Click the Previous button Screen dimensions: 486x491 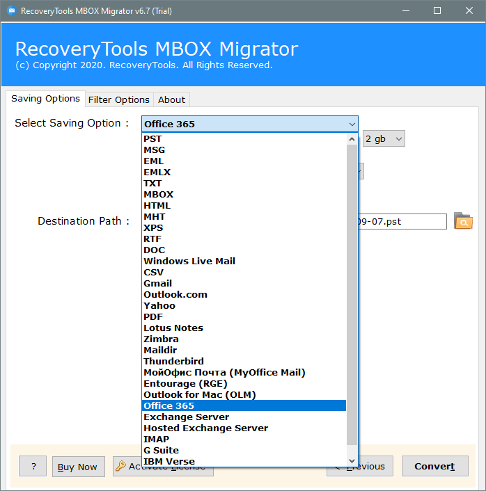click(375, 466)
